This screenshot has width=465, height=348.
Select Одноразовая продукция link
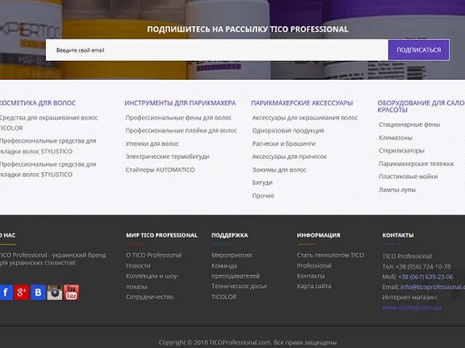(x=288, y=130)
